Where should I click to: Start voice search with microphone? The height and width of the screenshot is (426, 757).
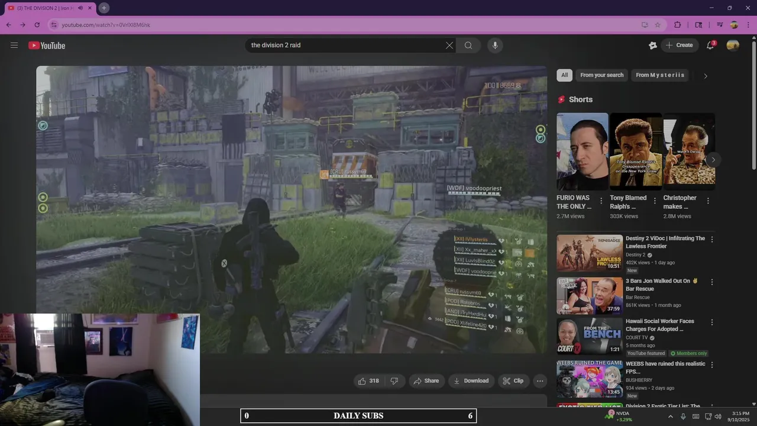[495, 45]
